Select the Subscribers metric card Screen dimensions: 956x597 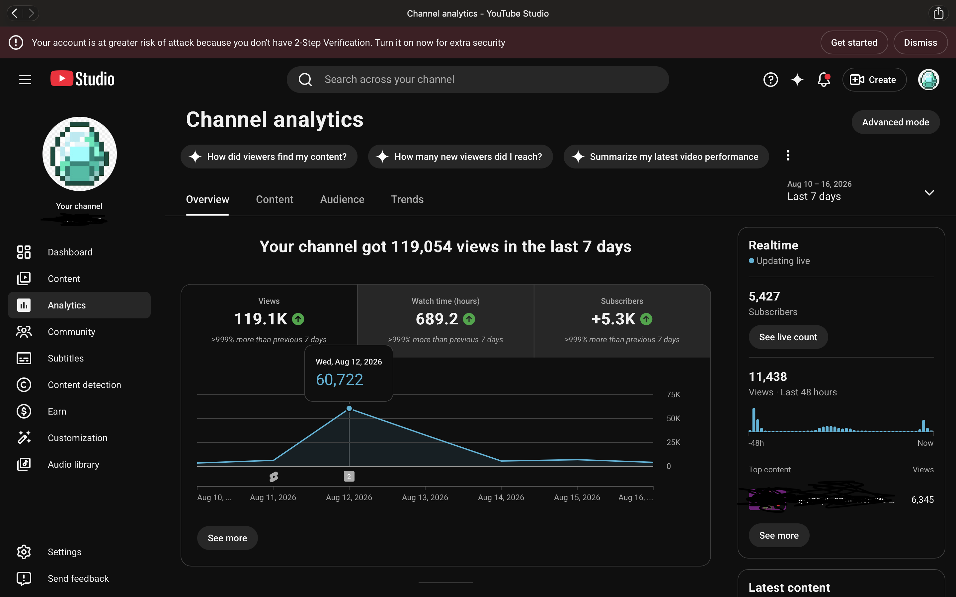(x=622, y=321)
